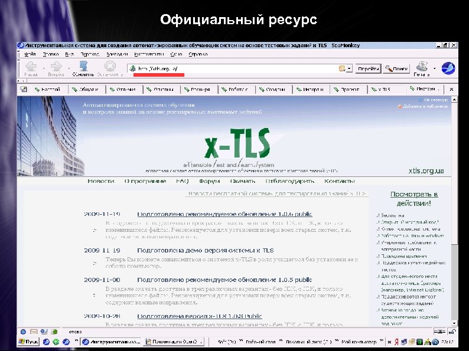Click the first SeaMonkey quick launch icon
469x351 pixels.
coord(46,342)
